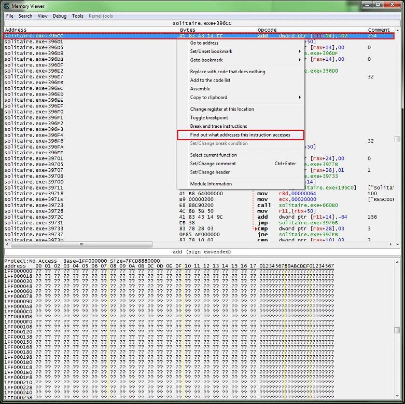
Task: Close the Memory Viewer window
Action: point(393,4)
